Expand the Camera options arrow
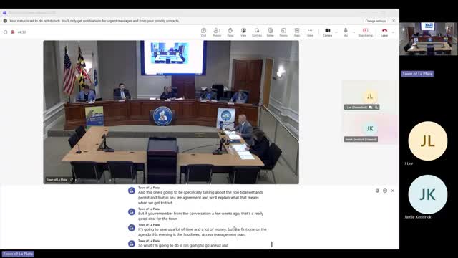 (336, 32)
